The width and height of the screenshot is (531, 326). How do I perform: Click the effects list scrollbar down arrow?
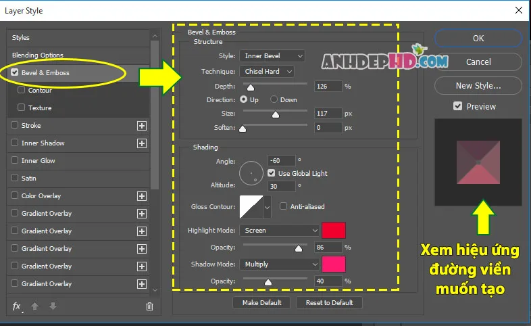point(155,289)
